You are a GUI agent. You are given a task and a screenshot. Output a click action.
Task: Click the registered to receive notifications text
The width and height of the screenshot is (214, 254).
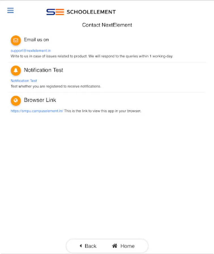click(56, 86)
